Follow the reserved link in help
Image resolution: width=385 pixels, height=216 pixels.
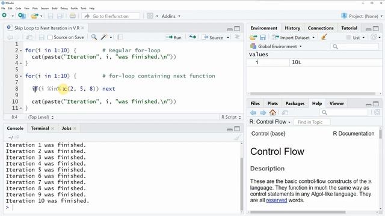277,200
